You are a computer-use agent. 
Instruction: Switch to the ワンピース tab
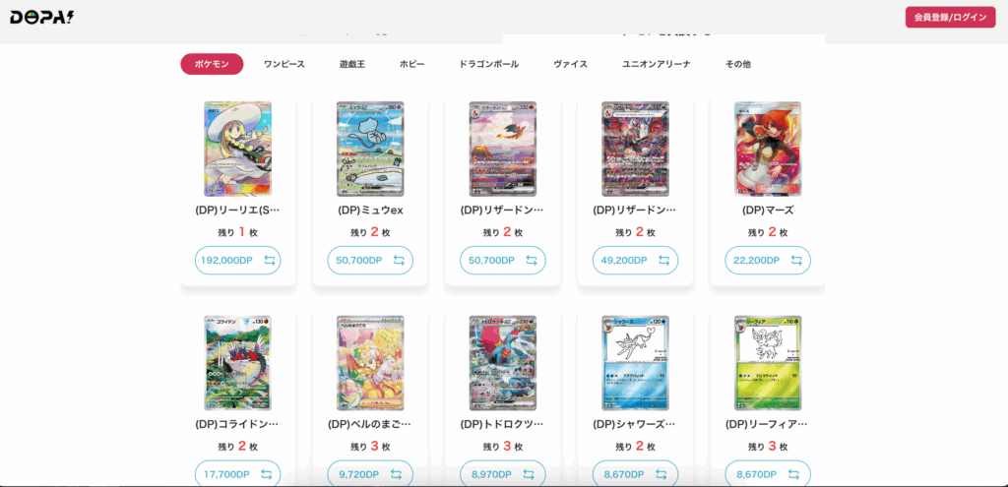click(x=284, y=64)
